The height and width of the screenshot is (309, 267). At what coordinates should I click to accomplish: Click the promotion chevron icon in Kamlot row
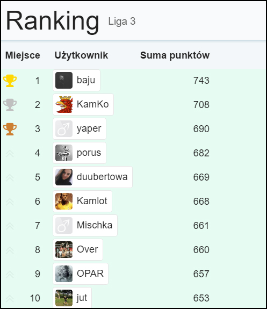tap(10, 202)
